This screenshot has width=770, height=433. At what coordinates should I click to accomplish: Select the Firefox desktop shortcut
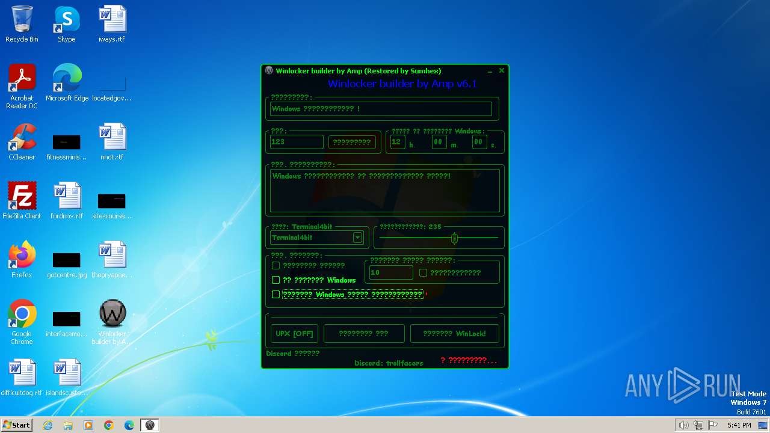coord(22,260)
